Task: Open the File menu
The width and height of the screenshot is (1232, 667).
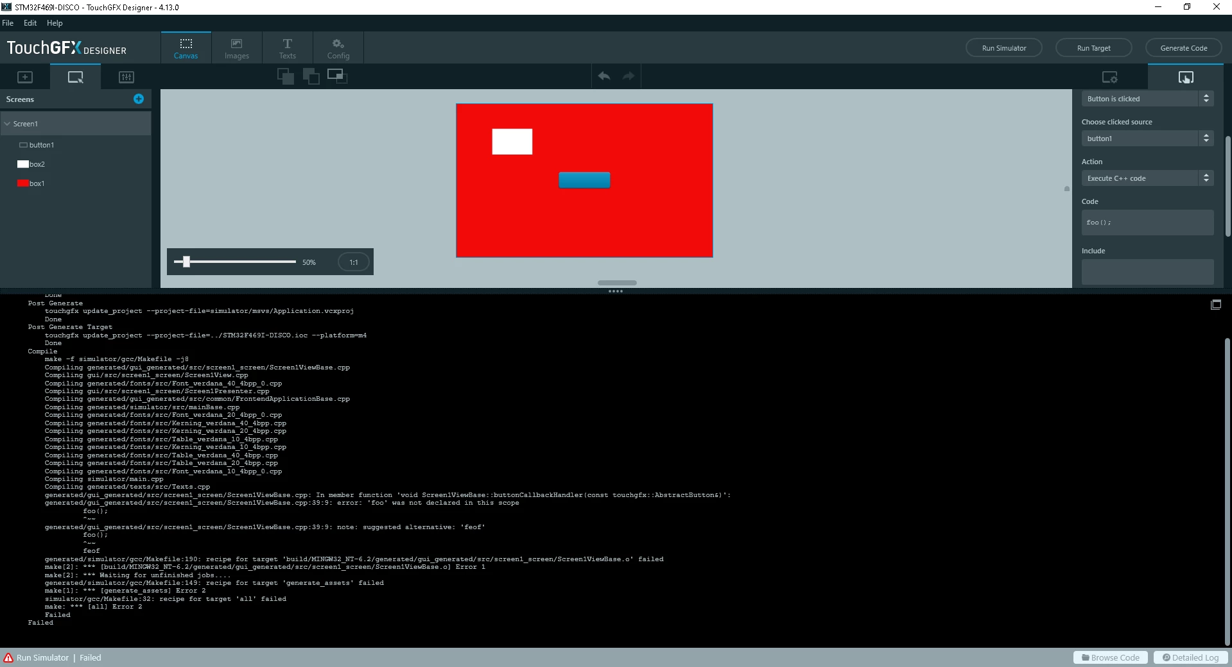Action: tap(8, 23)
